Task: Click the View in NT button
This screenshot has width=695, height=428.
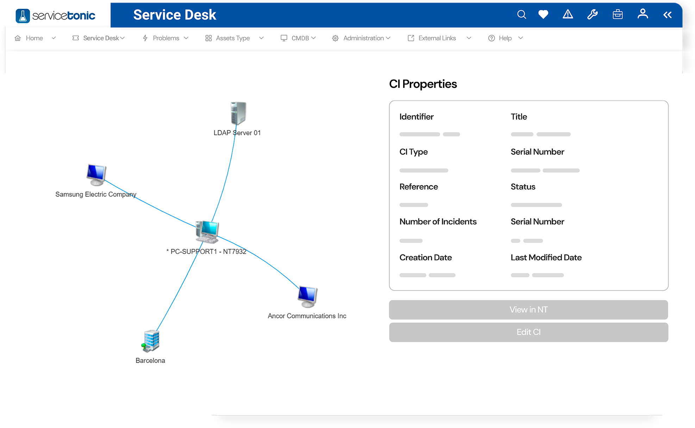Action: [x=528, y=310]
